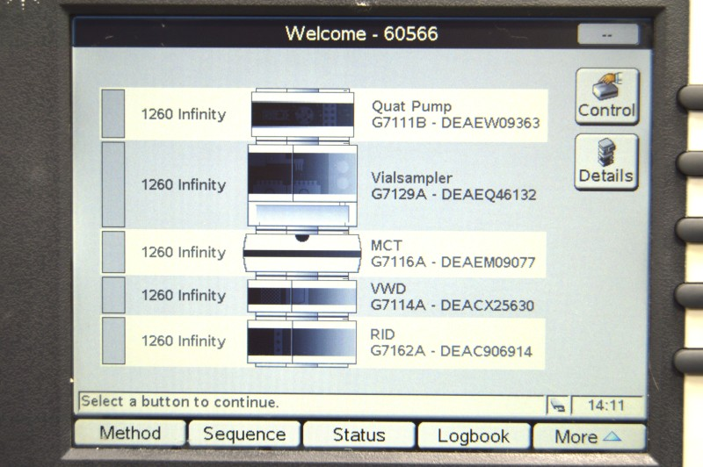Click the VWD status indicator box
The width and height of the screenshot is (703, 467).
[x=113, y=296]
